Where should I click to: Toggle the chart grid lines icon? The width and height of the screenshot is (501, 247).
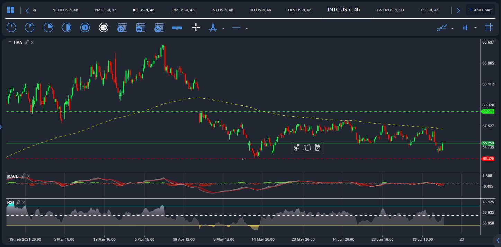tap(489, 27)
